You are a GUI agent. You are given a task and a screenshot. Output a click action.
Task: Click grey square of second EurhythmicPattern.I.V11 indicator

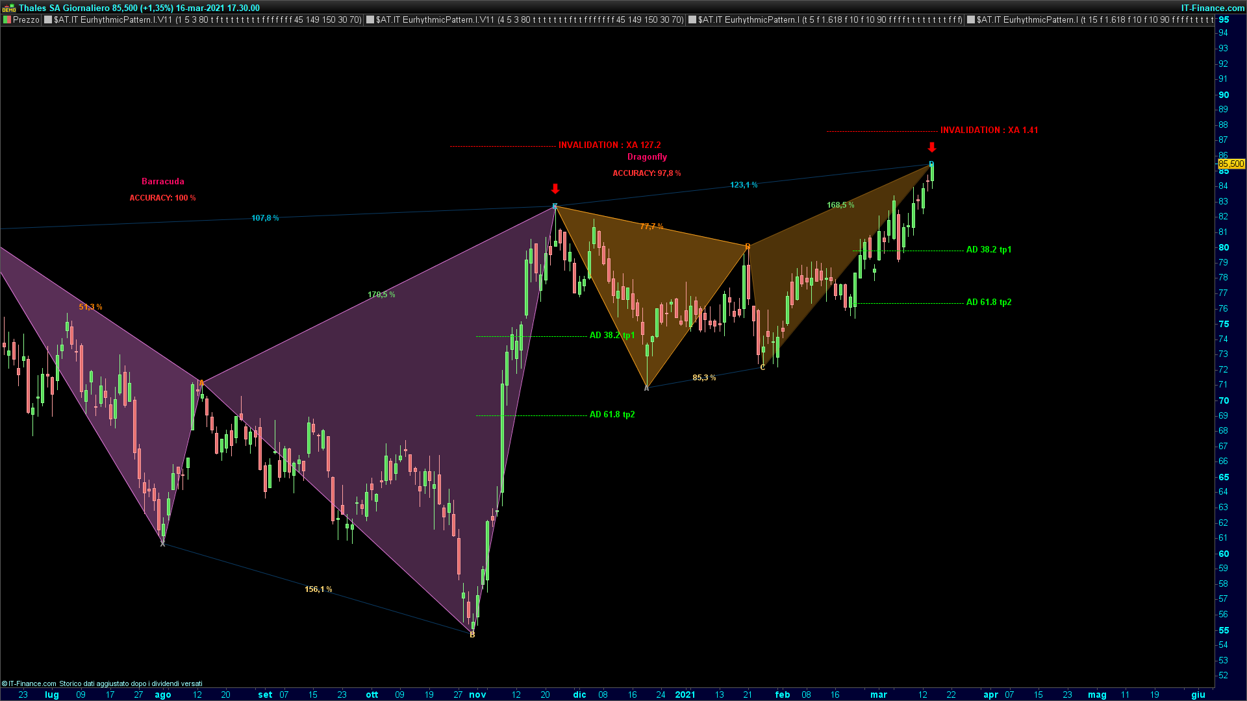(370, 20)
